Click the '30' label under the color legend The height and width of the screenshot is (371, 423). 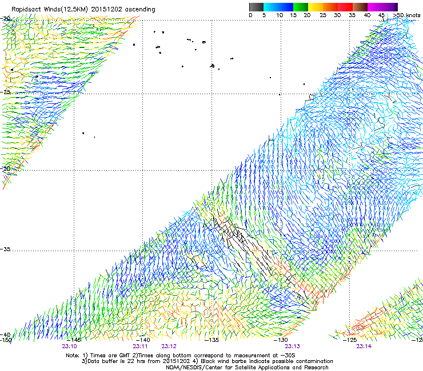pyautogui.click(x=337, y=15)
